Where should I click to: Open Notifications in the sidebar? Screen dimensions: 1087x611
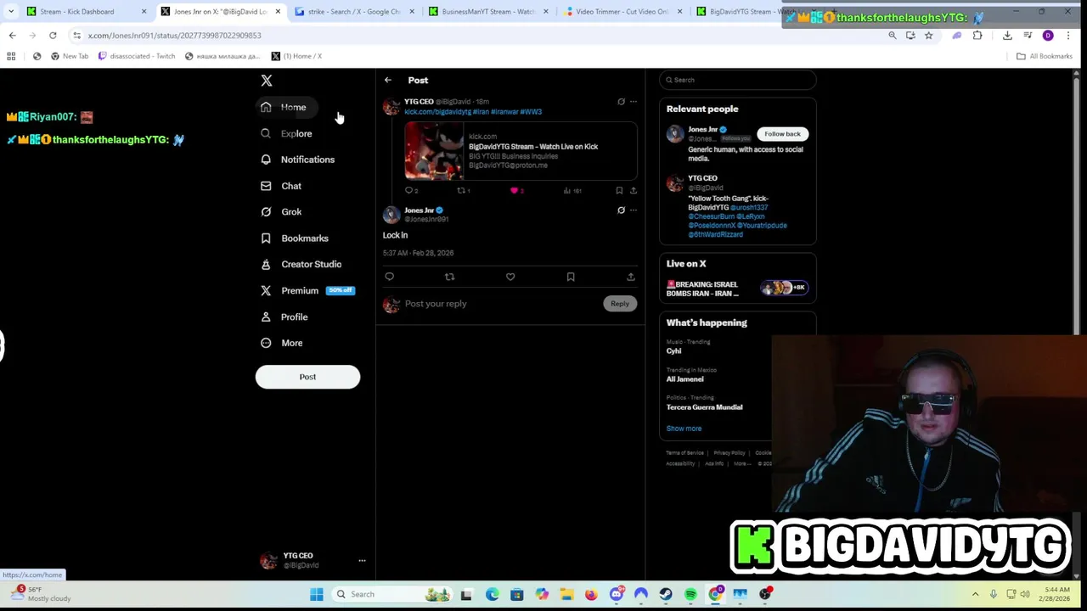click(x=298, y=160)
